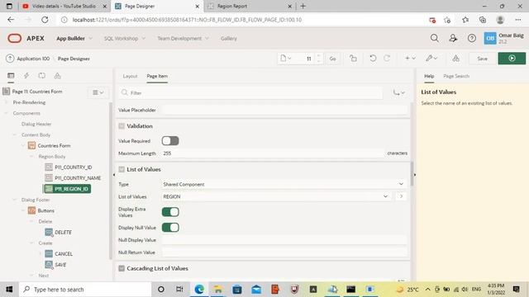Switch to the Region Report browser tab

[250, 6]
